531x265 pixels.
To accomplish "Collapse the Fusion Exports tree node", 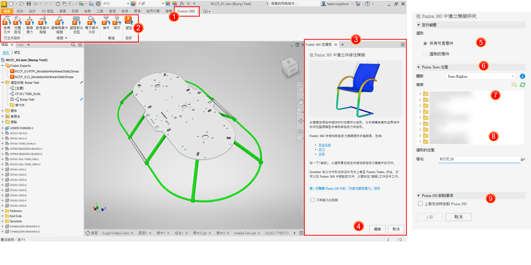I will click(3, 65).
